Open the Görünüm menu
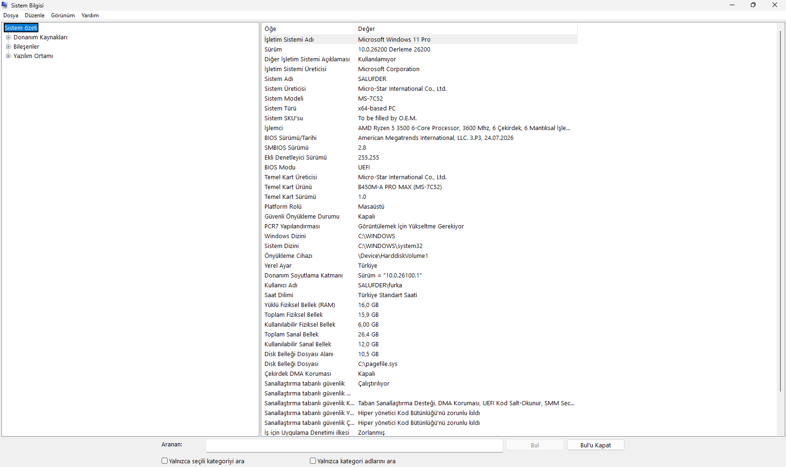 click(63, 15)
